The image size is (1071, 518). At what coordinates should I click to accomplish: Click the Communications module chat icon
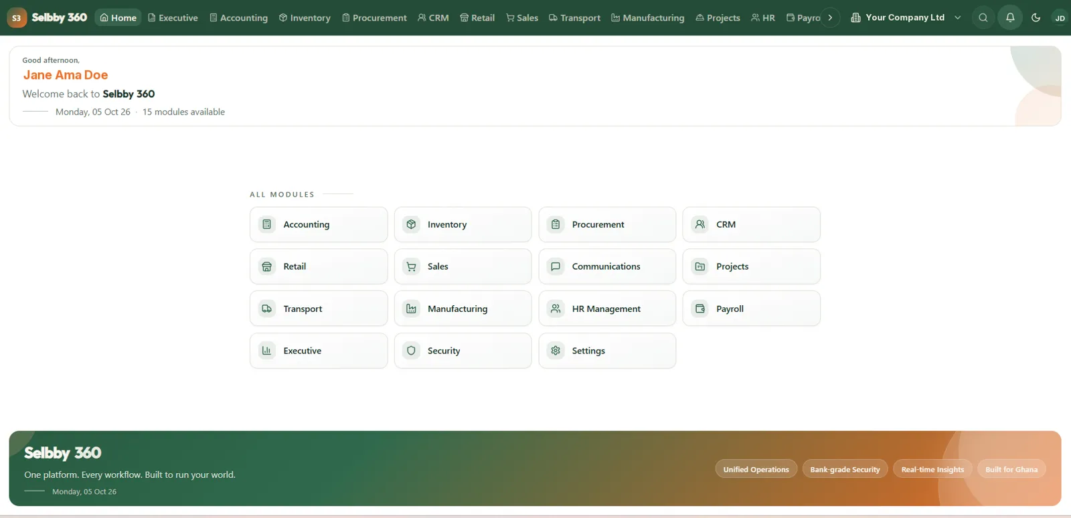(556, 266)
